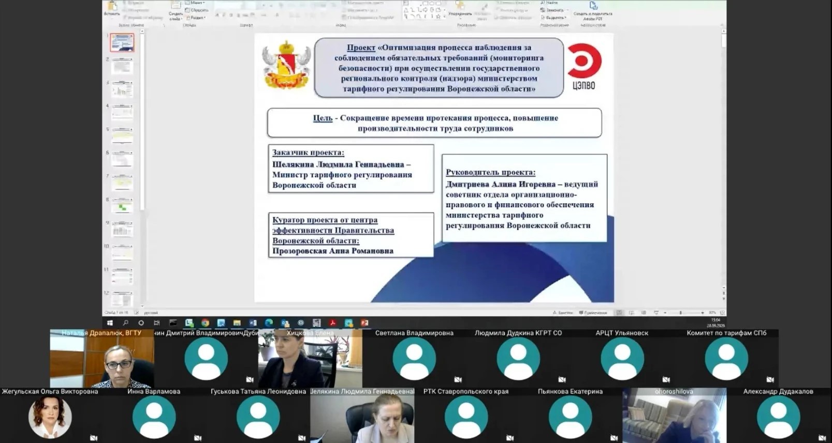The height and width of the screenshot is (443, 832).
Task: Click the Reset (Сбросить) slide button
Action: tap(197, 10)
